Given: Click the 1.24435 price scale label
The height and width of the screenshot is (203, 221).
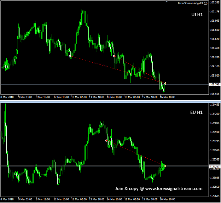Looking at the screenshot, I should pyautogui.click(x=215, y=105).
